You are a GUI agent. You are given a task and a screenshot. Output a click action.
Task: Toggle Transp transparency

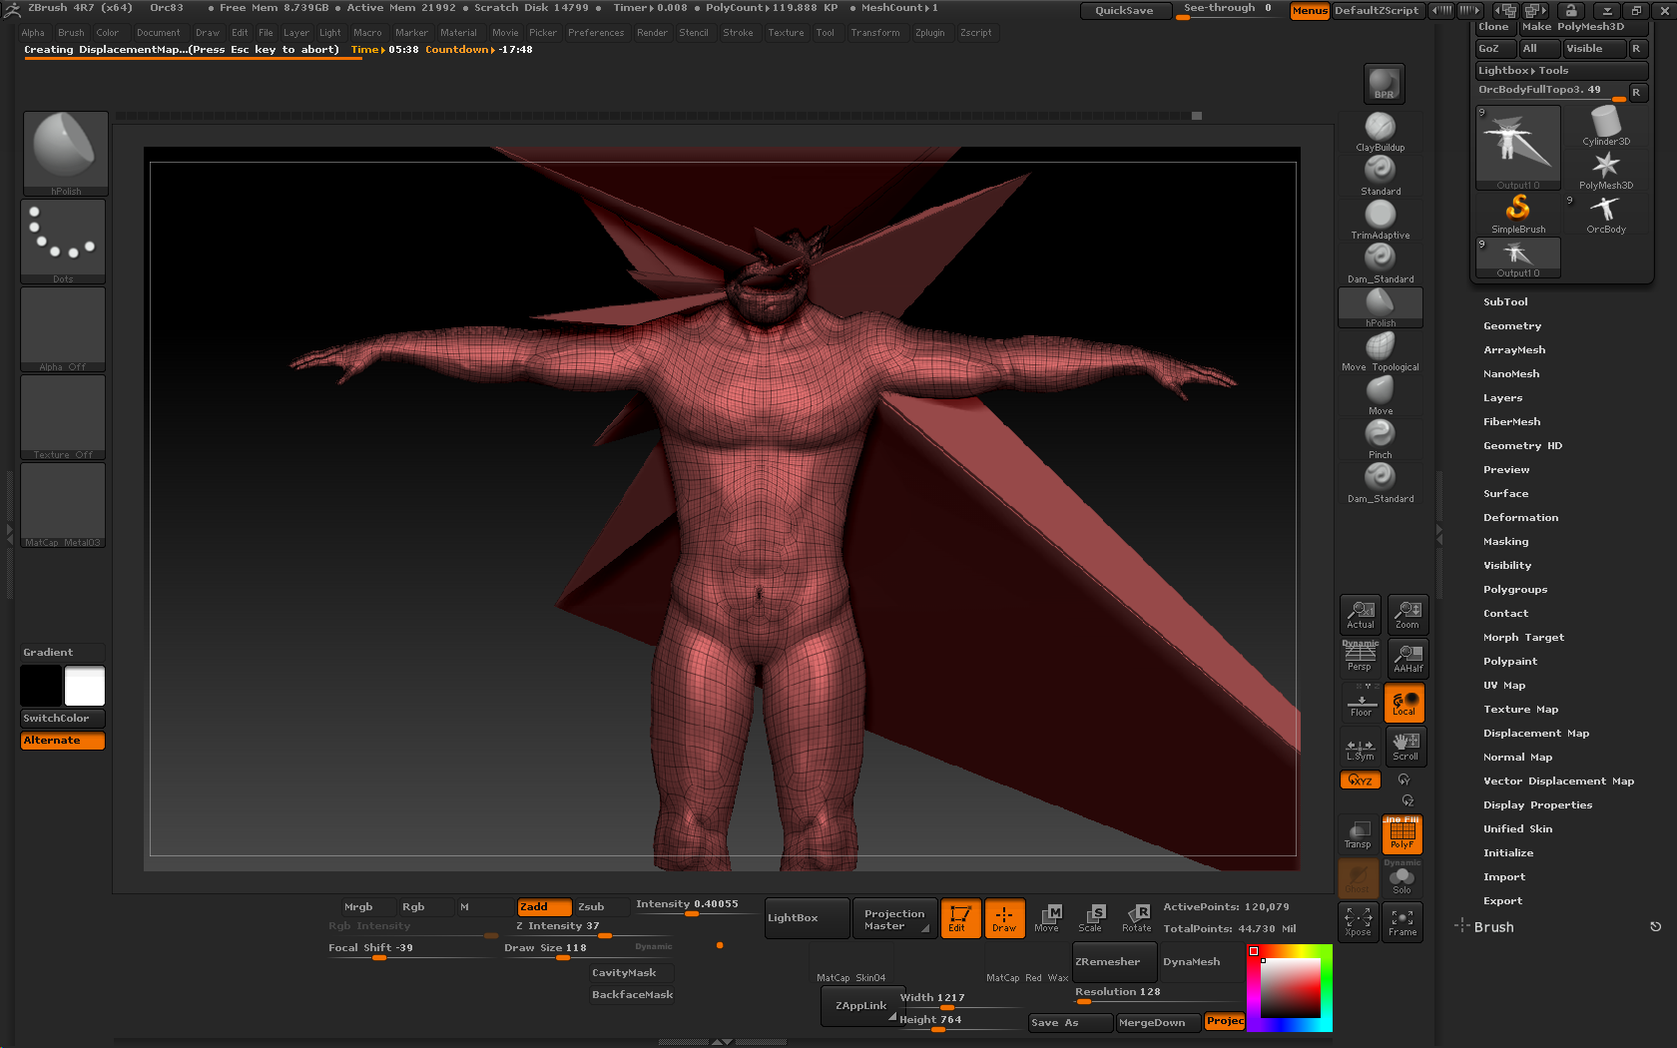tap(1358, 834)
